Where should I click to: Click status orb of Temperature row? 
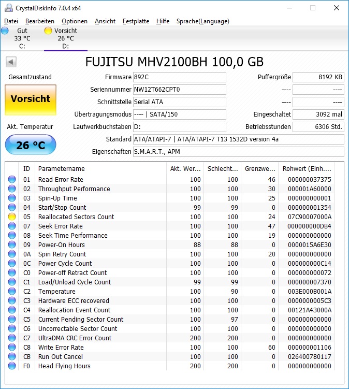click(x=12, y=291)
